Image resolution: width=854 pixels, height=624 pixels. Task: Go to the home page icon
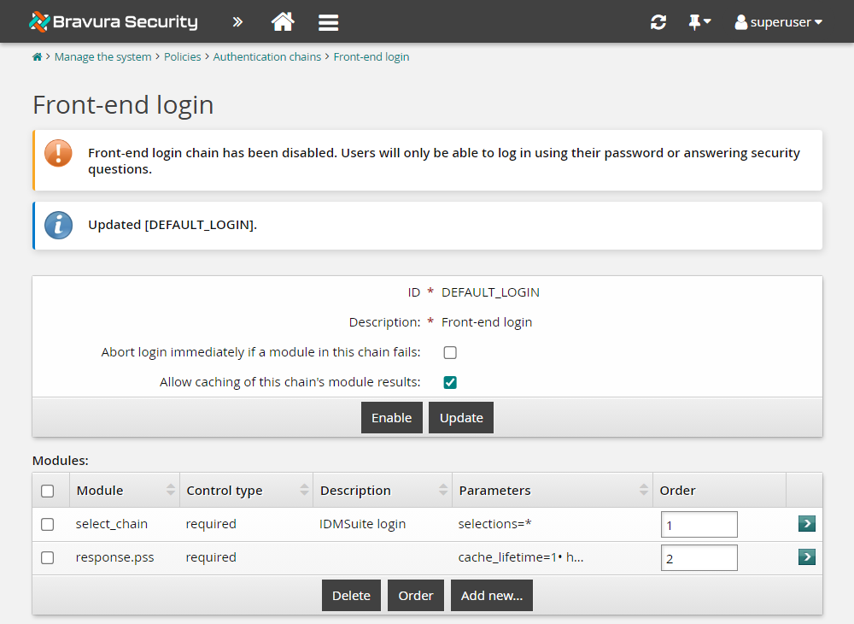click(x=283, y=22)
